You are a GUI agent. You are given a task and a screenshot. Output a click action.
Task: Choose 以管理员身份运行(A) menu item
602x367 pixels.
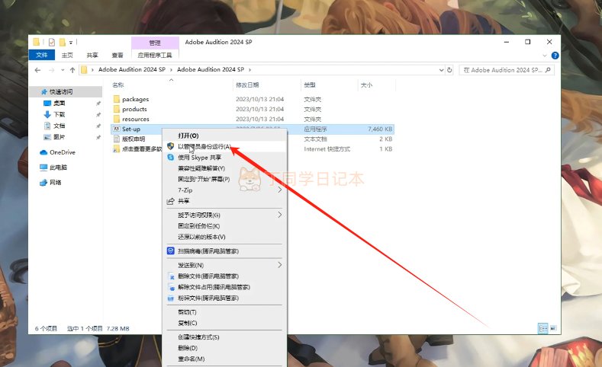[x=224, y=146]
